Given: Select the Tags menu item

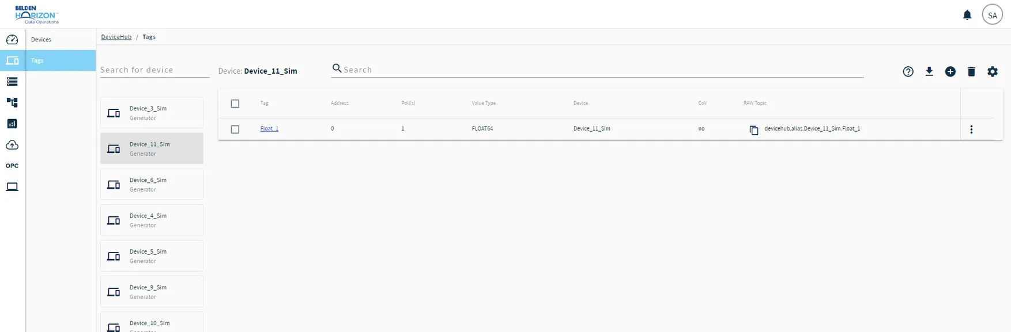Looking at the screenshot, I should 61,60.
